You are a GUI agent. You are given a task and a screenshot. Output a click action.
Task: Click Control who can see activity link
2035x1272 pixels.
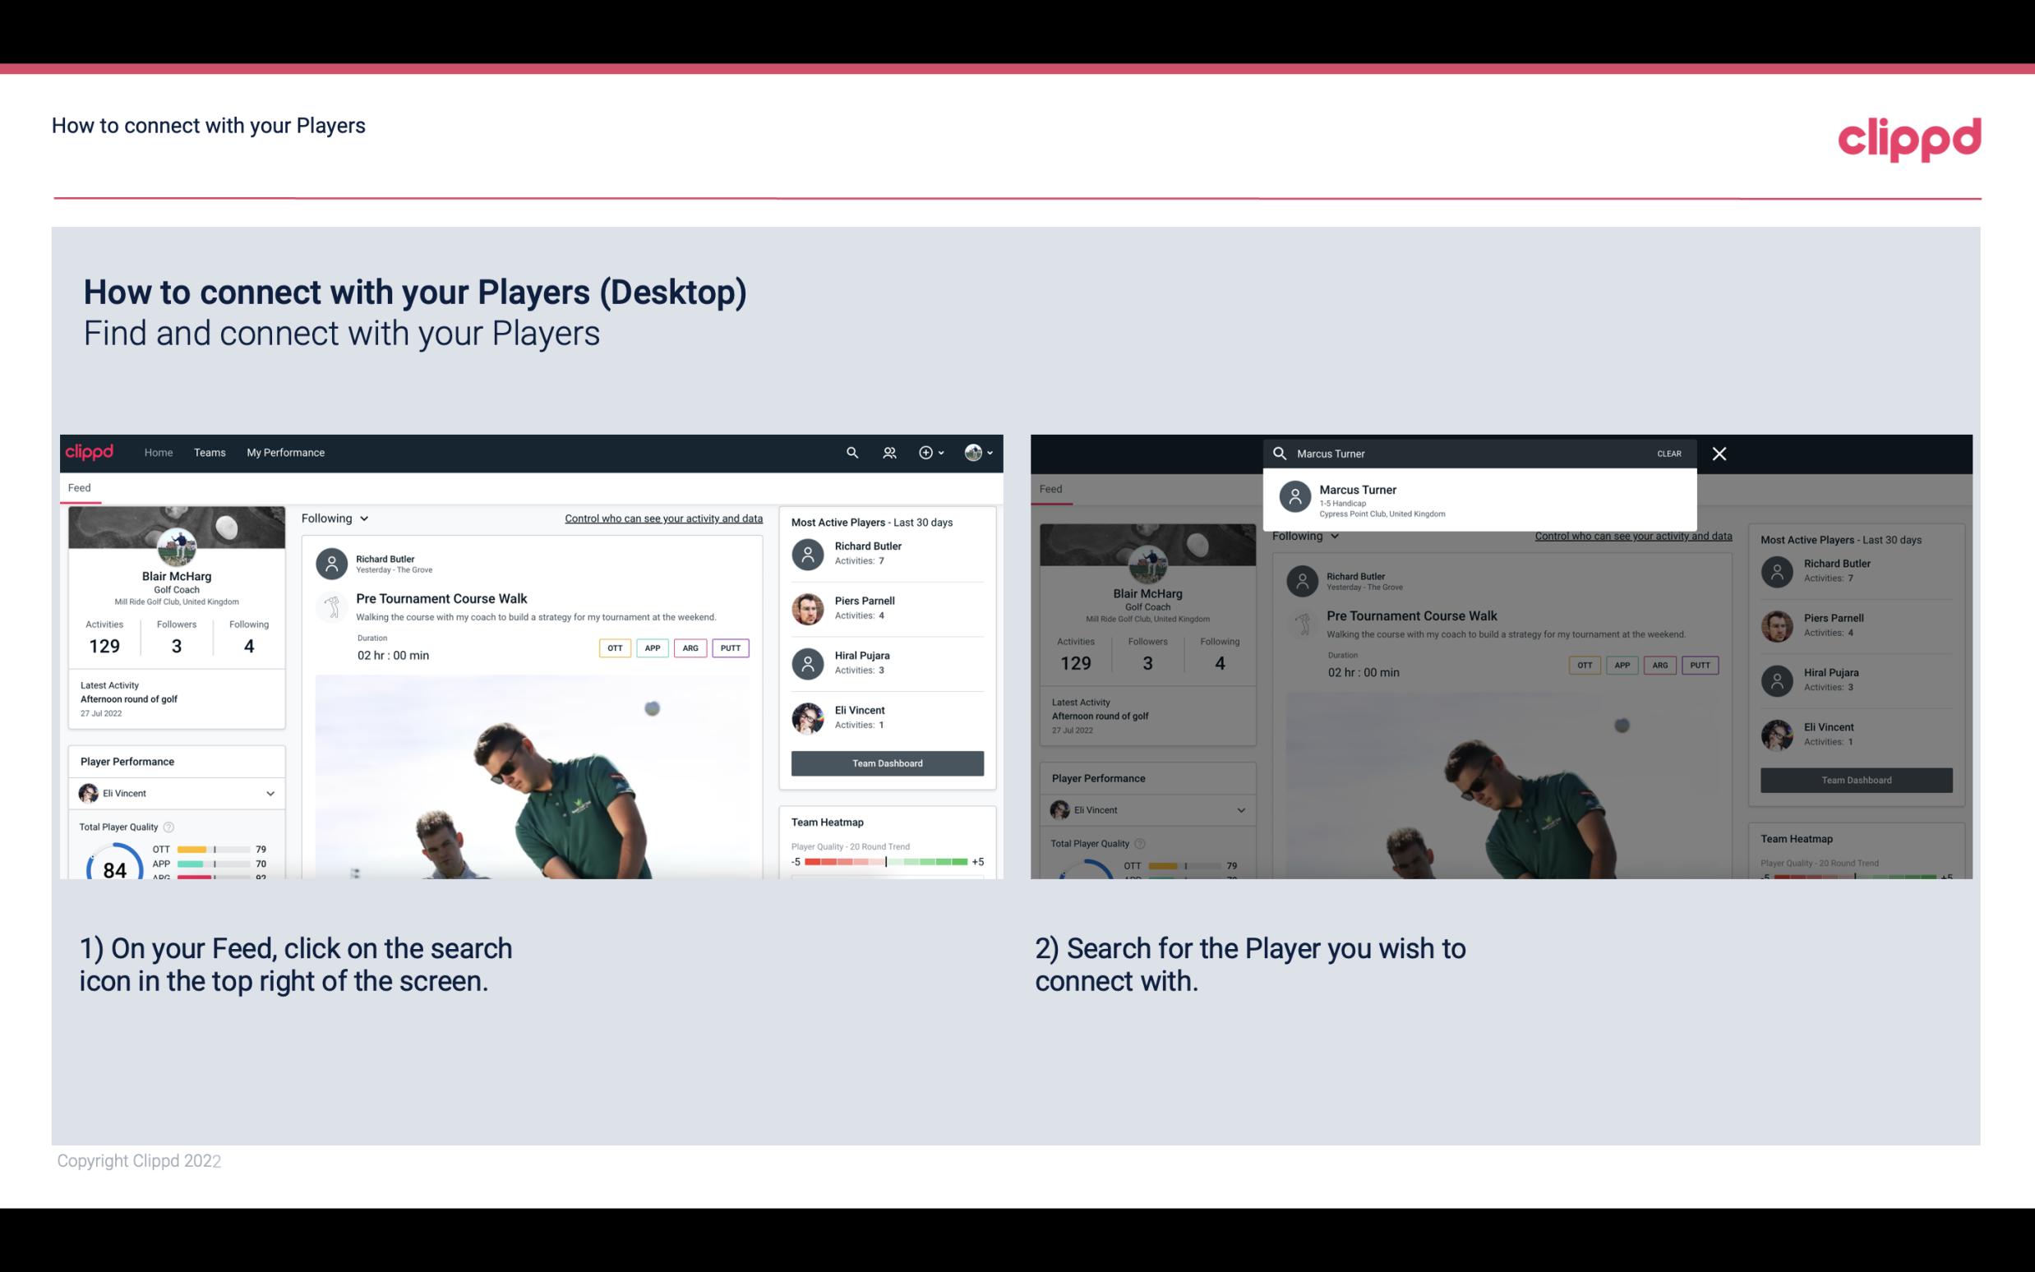click(x=662, y=518)
